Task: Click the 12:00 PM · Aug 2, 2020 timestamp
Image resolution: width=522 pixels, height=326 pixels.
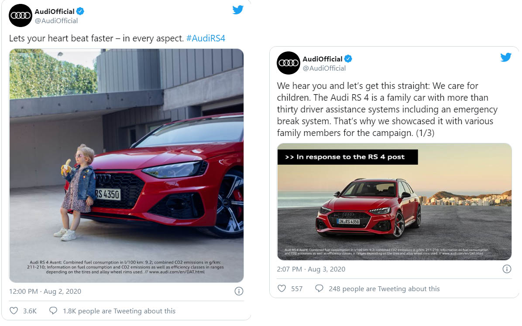Action: [x=45, y=291]
